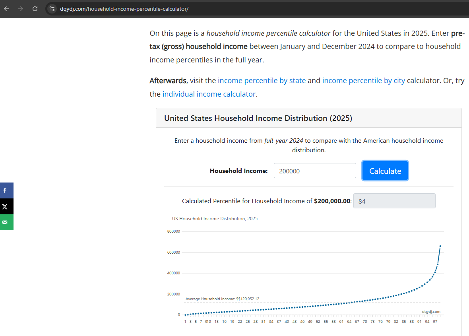469x336 pixels.
Task: Click the calculated percentile result field
Action: click(x=394, y=201)
